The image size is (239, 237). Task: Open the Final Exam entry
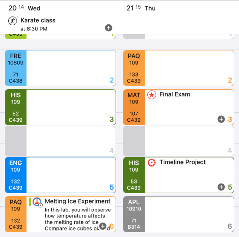175,94
